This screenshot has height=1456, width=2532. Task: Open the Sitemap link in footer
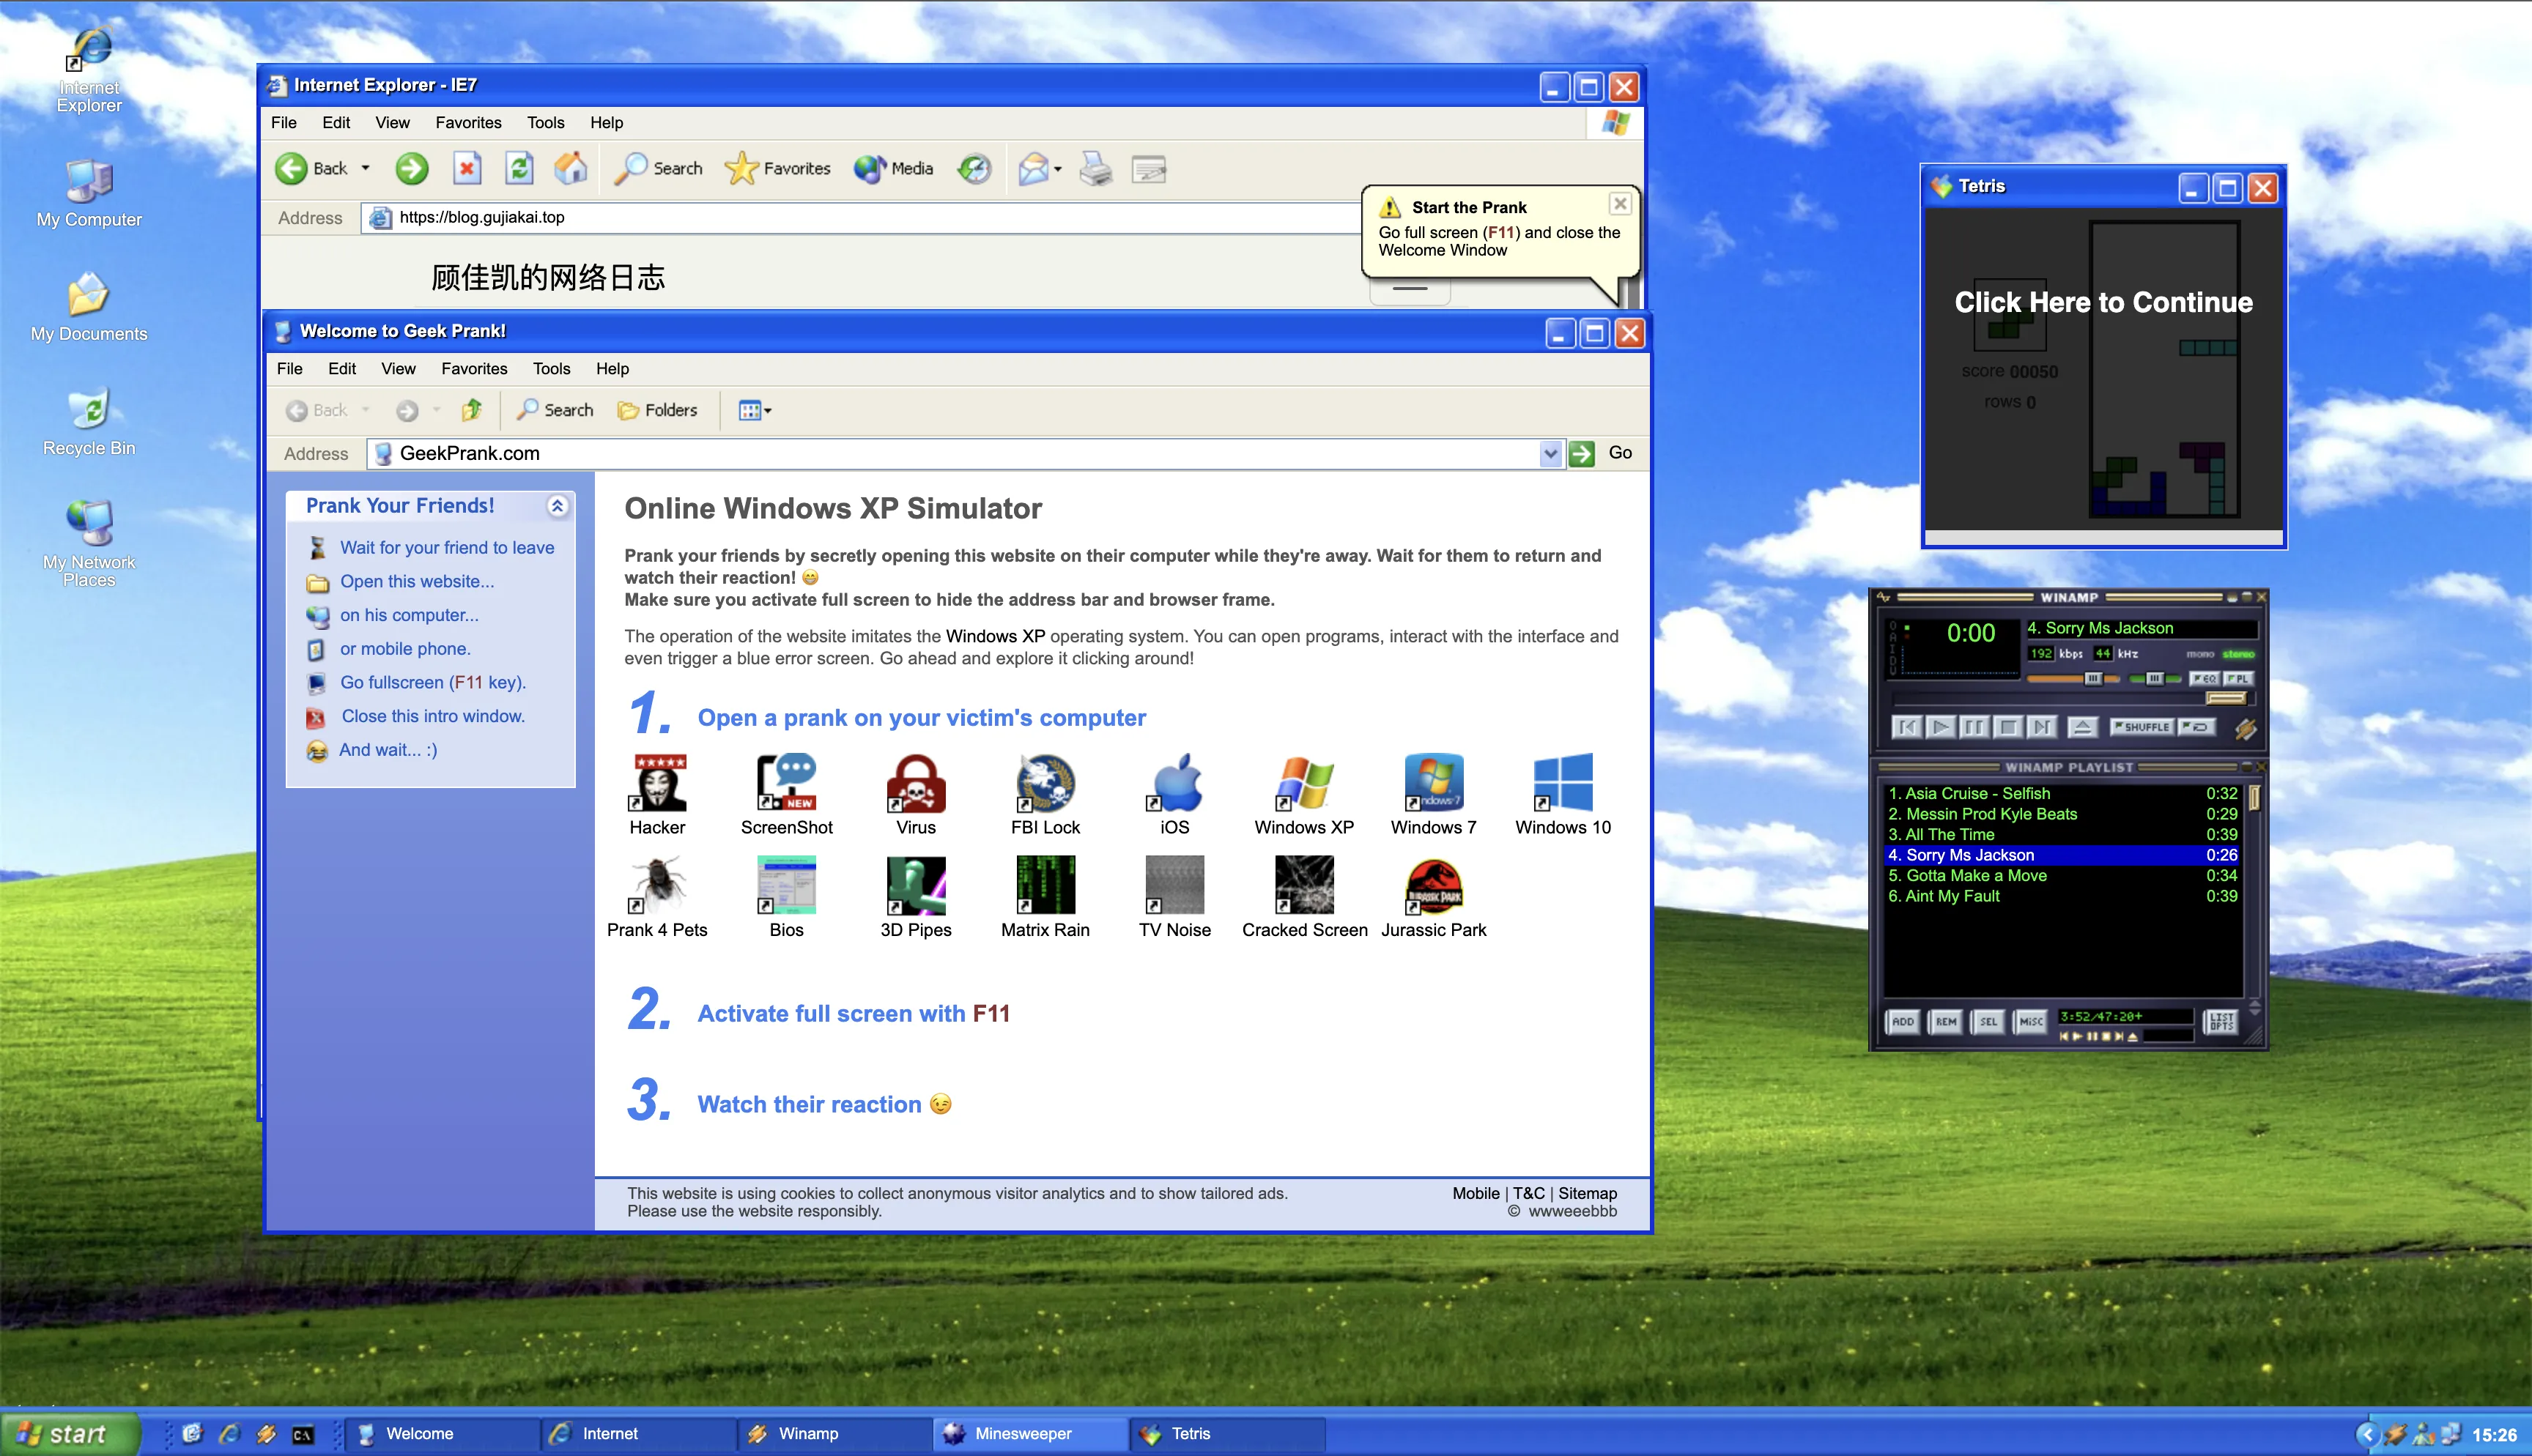coord(1587,1193)
